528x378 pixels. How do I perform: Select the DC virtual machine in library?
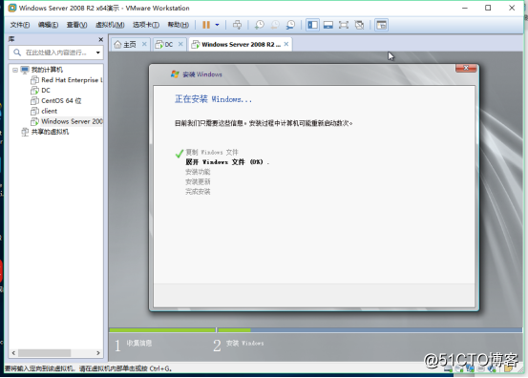tap(46, 91)
